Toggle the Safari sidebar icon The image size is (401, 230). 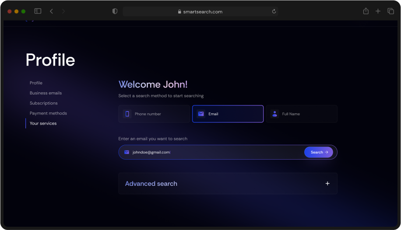38,11
